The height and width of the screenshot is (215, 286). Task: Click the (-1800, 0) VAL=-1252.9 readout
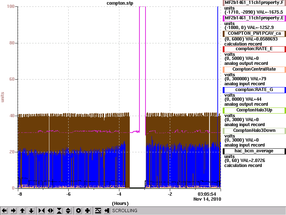(249, 28)
